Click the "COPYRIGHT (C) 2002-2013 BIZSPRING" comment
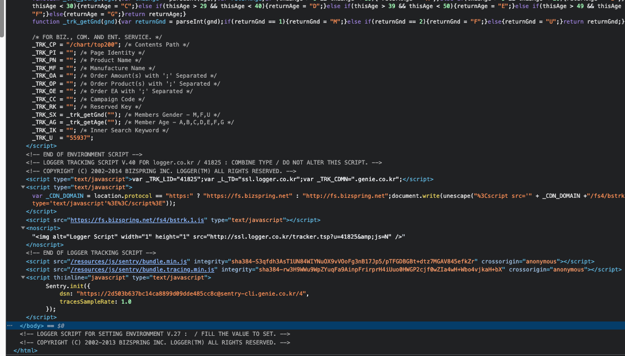This screenshot has height=356, width=625. [155, 342]
